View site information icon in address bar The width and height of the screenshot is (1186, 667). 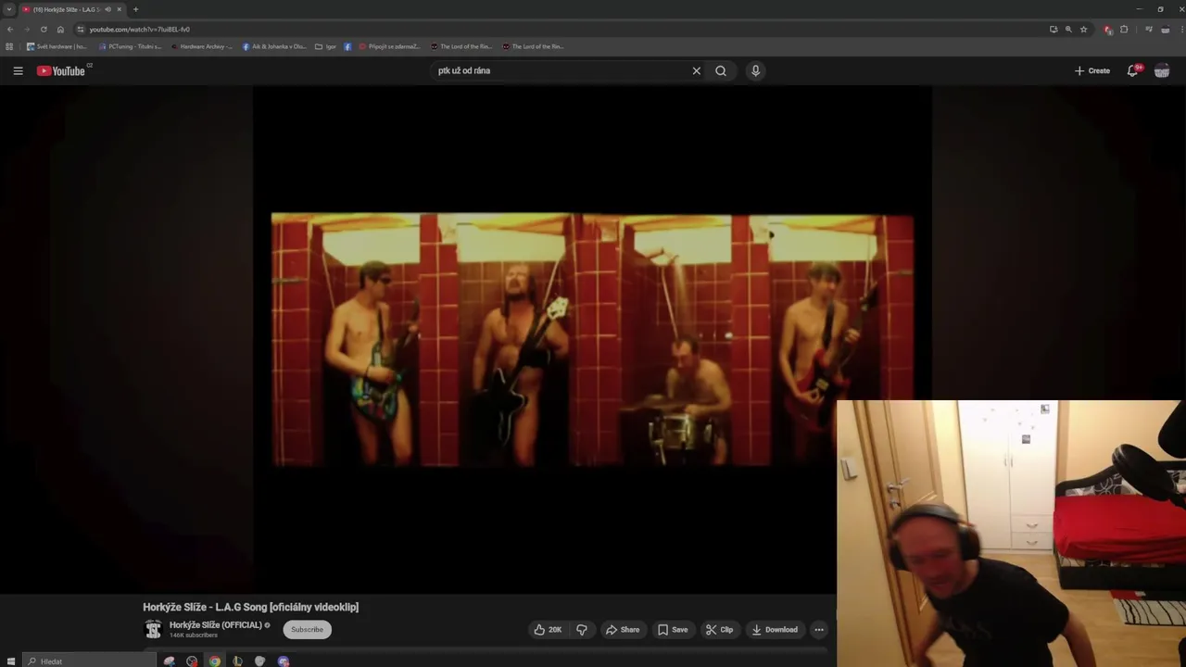point(81,30)
